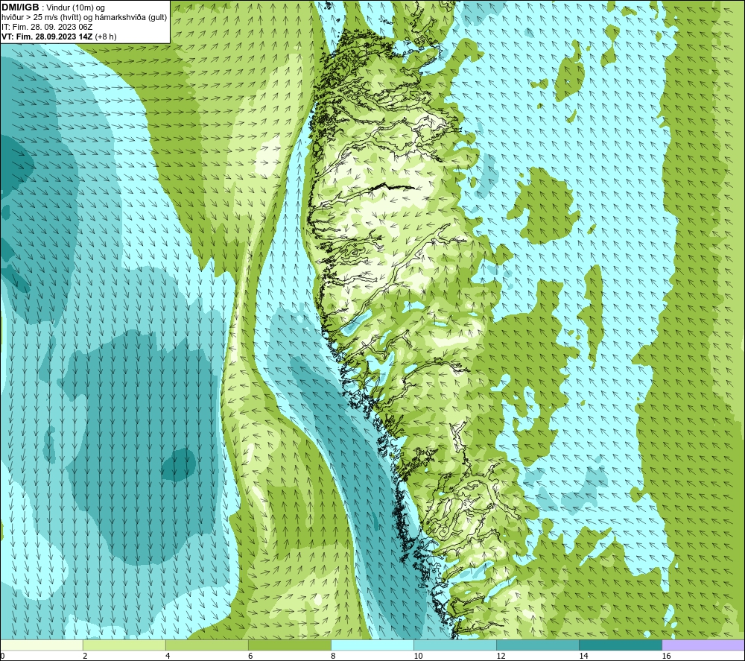Click the legend label '0'
The height and width of the screenshot is (661, 745).
click(3, 656)
